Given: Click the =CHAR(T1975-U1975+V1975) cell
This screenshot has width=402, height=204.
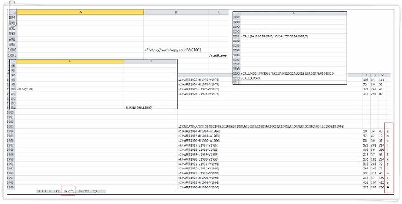Looking at the screenshot, I should pos(199,89).
